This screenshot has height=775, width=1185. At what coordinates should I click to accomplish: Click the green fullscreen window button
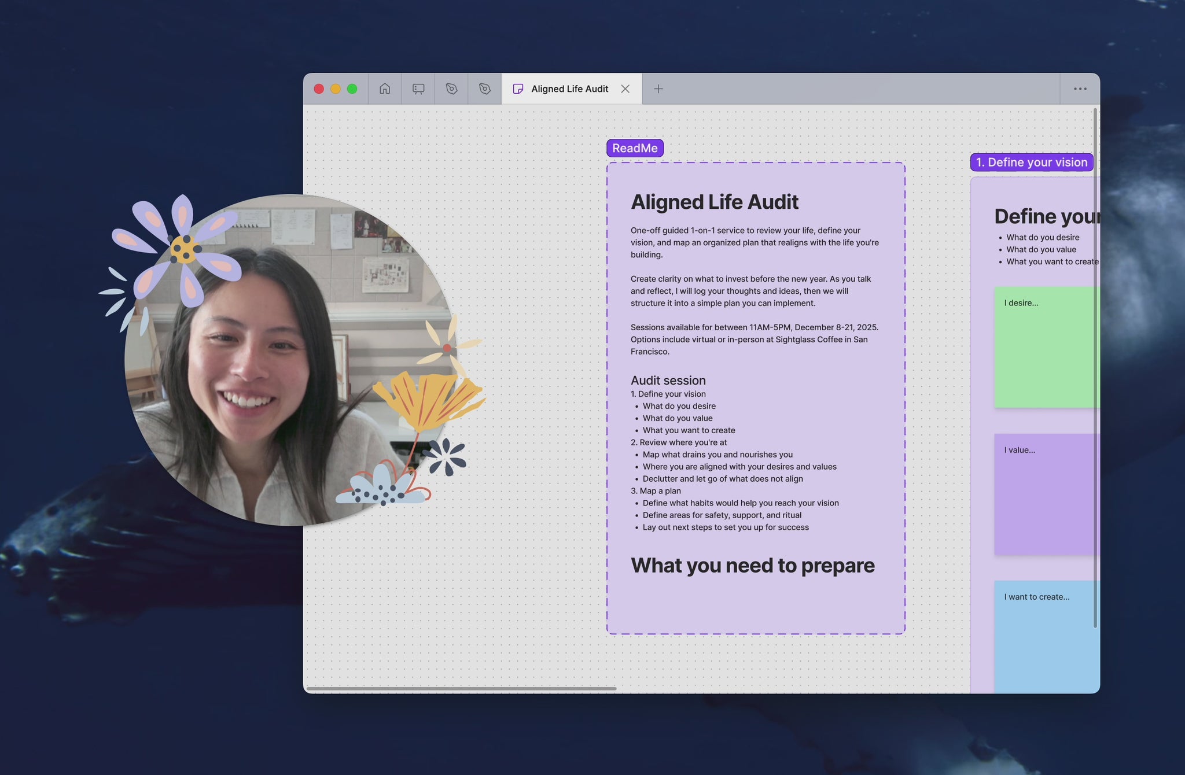(x=352, y=88)
